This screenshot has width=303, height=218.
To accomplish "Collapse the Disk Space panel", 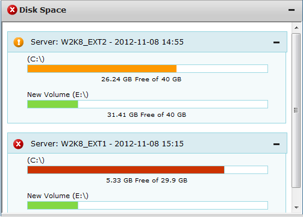I will [292, 10].
